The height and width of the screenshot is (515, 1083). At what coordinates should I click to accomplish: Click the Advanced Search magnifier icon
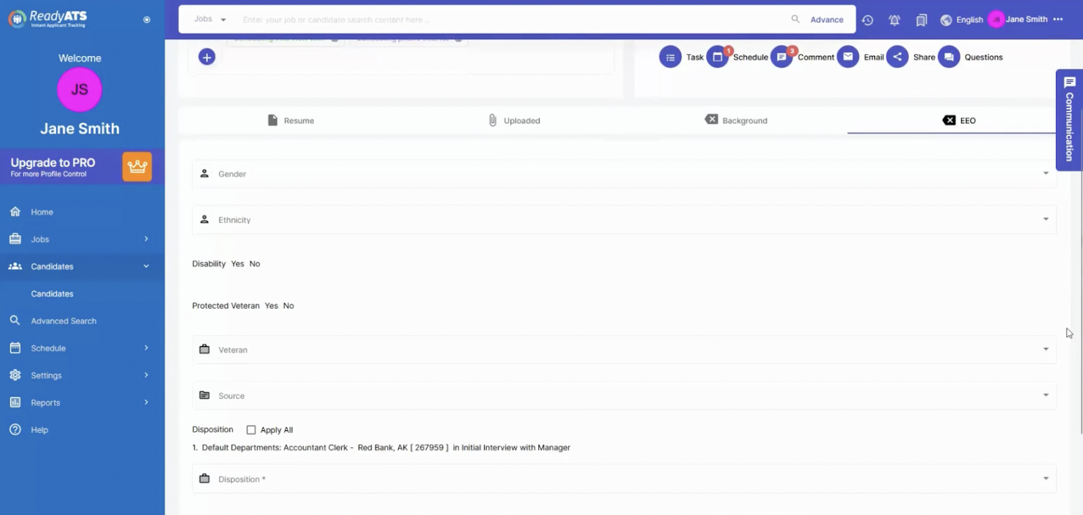click(x=15, y=320)
